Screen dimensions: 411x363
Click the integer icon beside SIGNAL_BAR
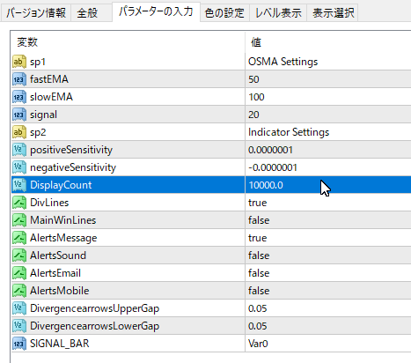coord(19,344)
